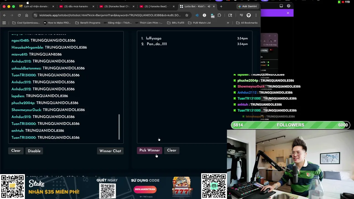Click anhtuh message in stream chat overlay
This screenshot has width=354, height=199.
coord(258,104)
